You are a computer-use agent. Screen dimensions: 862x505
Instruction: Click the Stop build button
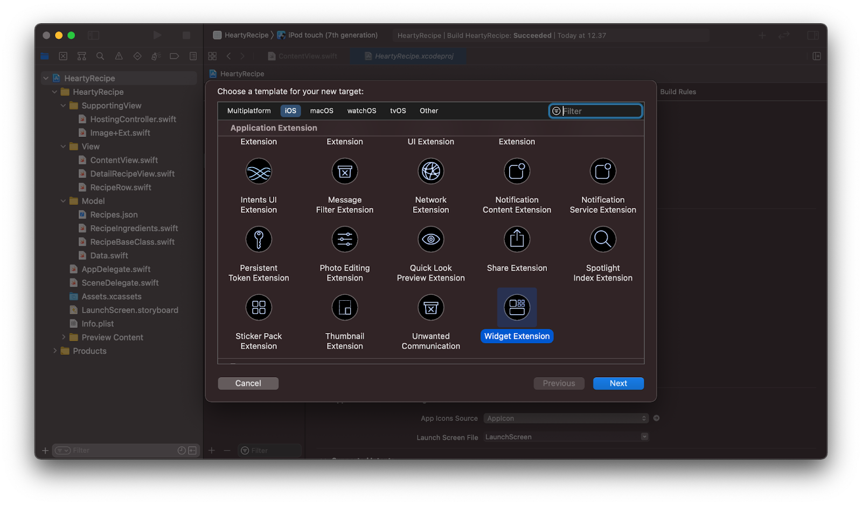click(186, 35)
